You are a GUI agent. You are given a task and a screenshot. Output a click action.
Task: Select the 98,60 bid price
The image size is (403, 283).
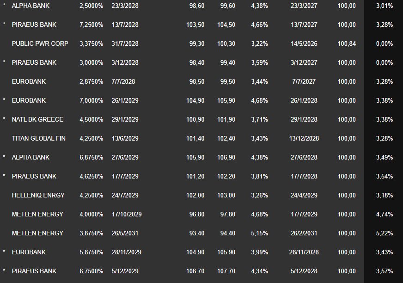(197, 6)
